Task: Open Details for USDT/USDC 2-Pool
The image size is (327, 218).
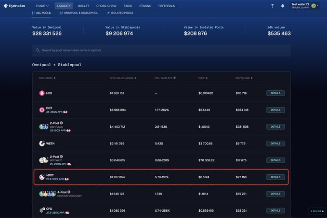Action: (x=275, y=126)
